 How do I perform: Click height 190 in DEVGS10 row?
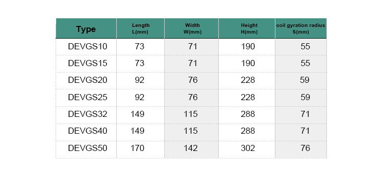[x=248, y=46]
